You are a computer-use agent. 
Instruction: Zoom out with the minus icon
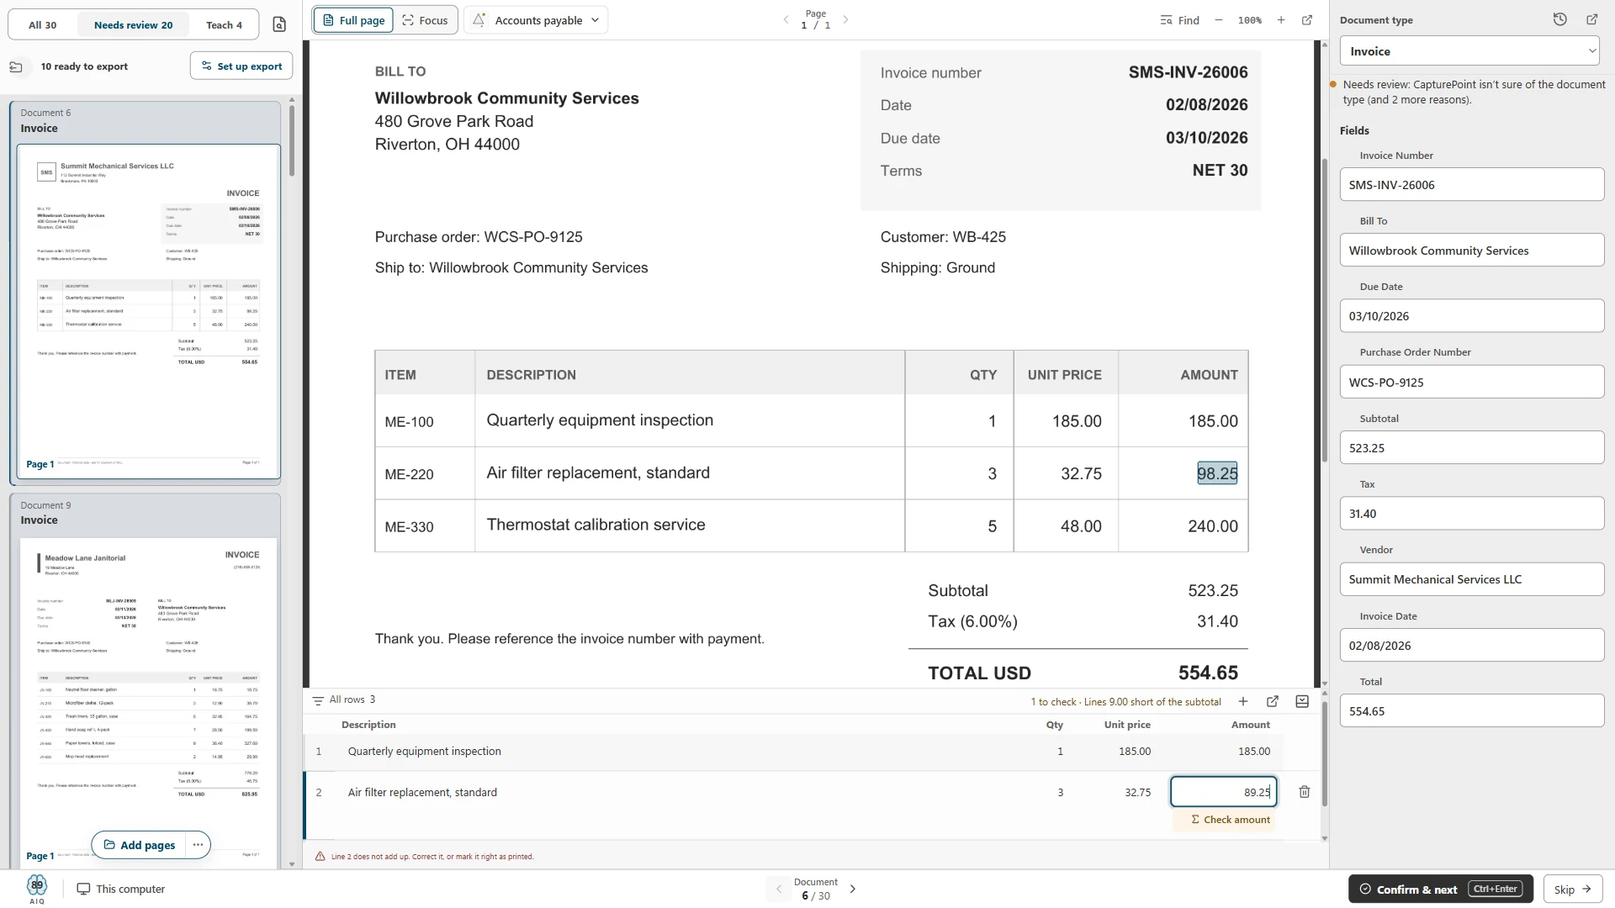tap(1218, 20)
